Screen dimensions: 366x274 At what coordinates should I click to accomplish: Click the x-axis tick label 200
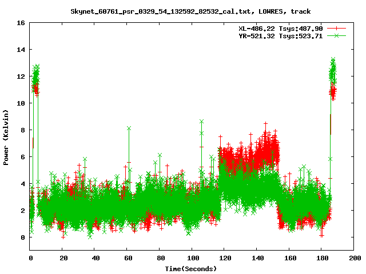coord(355,258)
